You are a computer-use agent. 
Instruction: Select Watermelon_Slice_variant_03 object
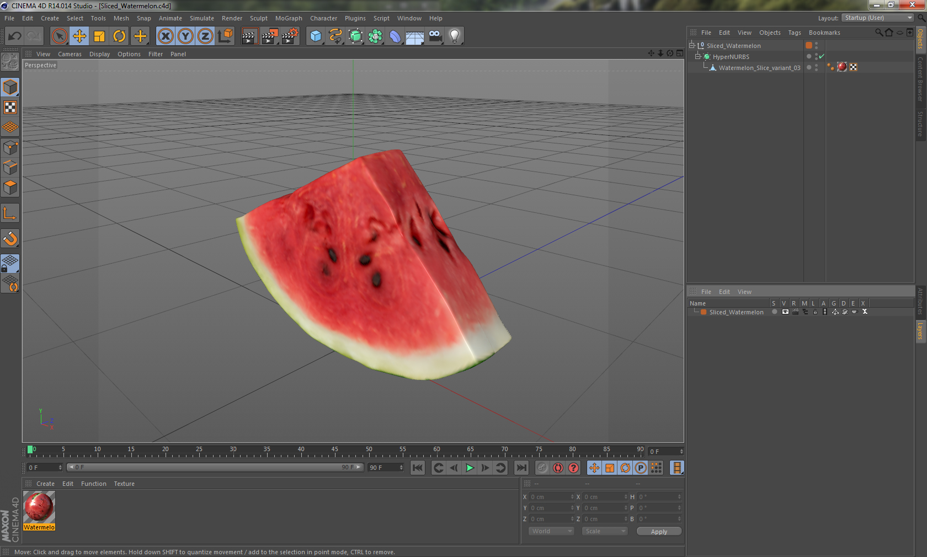click(759, 68)
